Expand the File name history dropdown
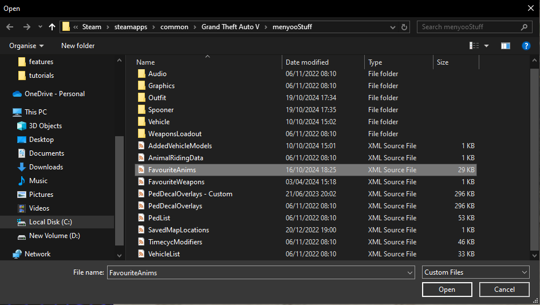 [x=409, y=273]
